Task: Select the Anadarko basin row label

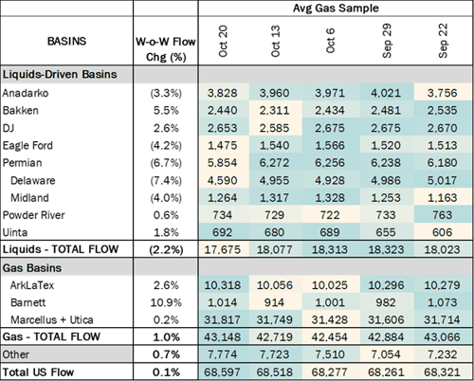Action: [26, 93]
